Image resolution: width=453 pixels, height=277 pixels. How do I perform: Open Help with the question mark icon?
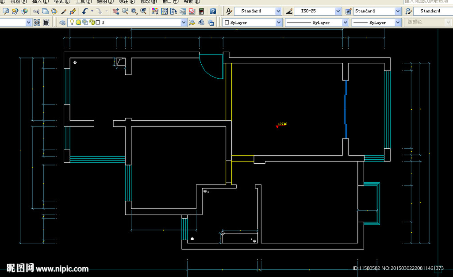(213, 11)
